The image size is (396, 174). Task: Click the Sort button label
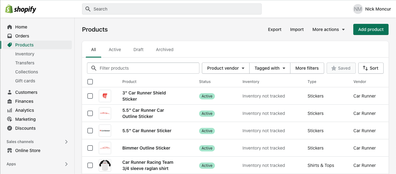(374, 68)
